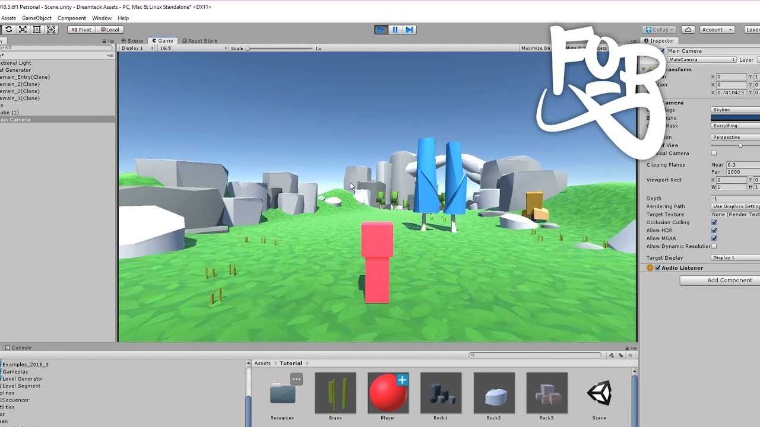Select the Scene Unity asset
The width and height of the screenshot is (760, 427).
tap(600, 396)
